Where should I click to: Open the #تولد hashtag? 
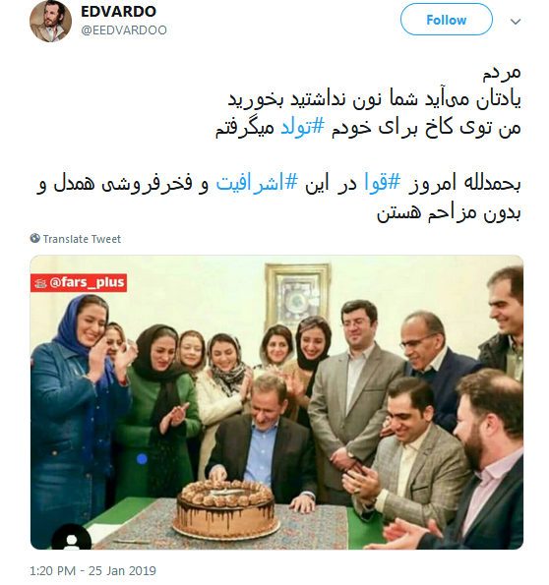(302, 127)
